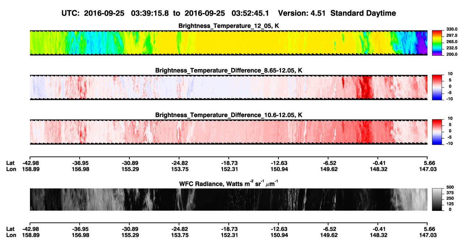
Task: Click latitude '-36.95' under the difference panels
Action: click(x=79, y=163)
